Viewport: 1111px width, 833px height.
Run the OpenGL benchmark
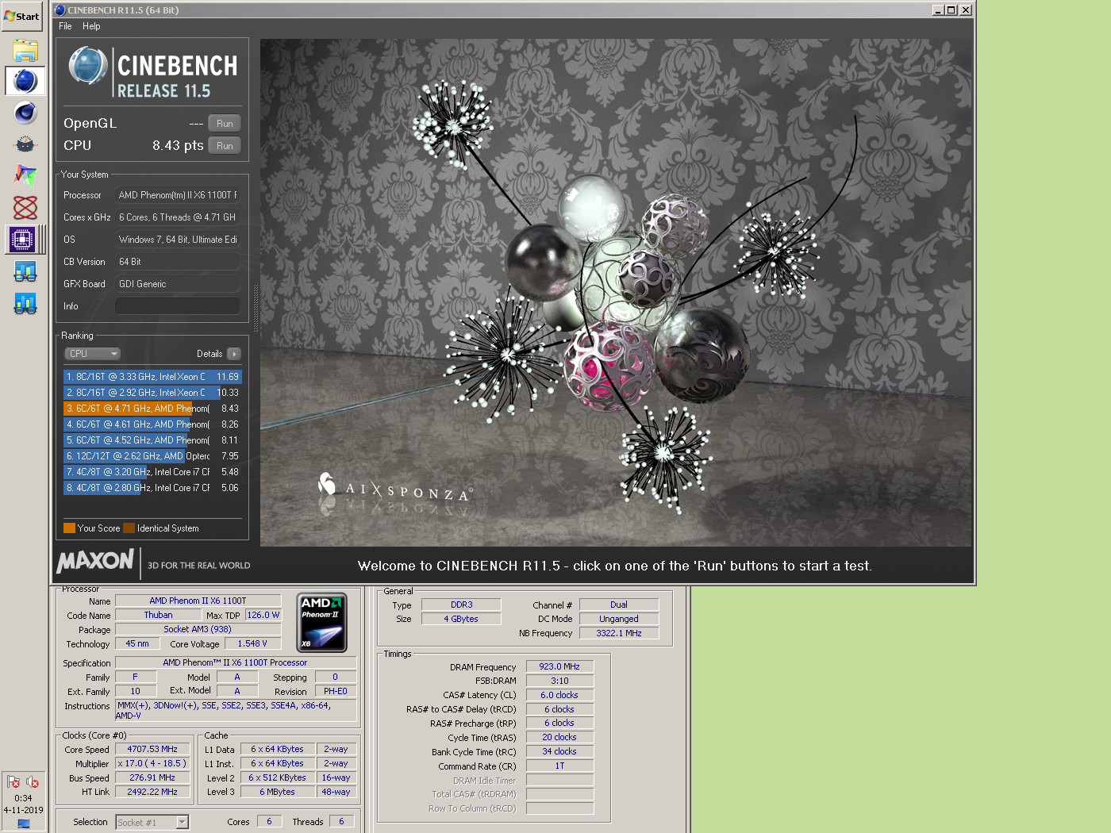coord(225,124)
